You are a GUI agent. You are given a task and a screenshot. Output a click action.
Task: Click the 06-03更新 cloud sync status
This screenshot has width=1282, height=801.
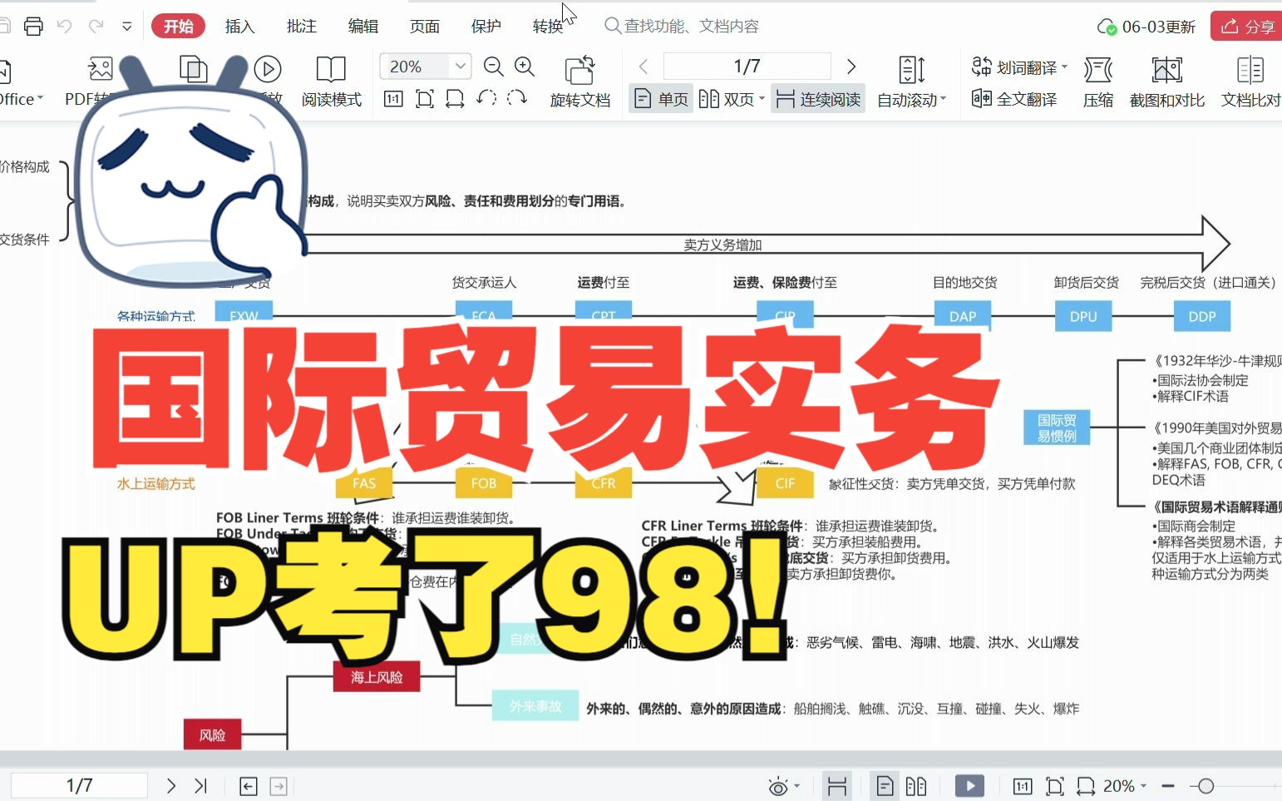point(1146,27)
